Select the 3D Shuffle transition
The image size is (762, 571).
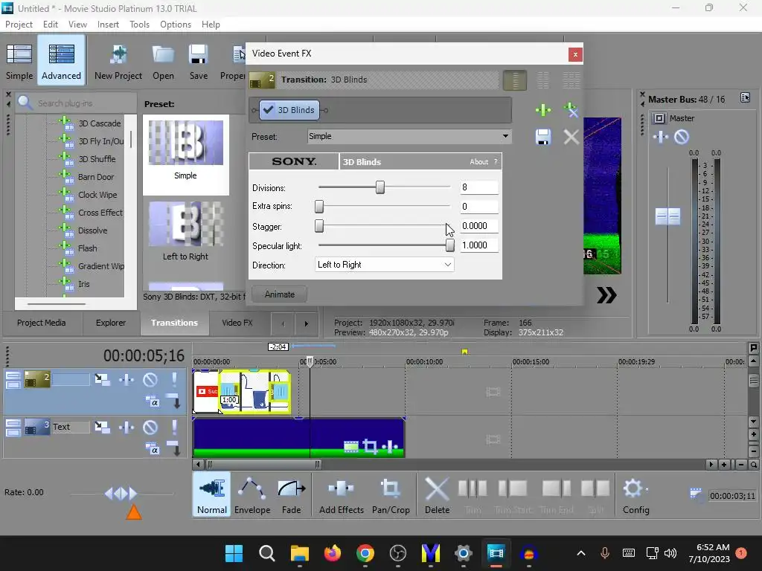[97, 159]
